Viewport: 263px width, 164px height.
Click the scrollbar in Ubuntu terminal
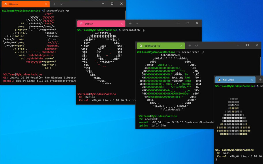coord(125,15)
